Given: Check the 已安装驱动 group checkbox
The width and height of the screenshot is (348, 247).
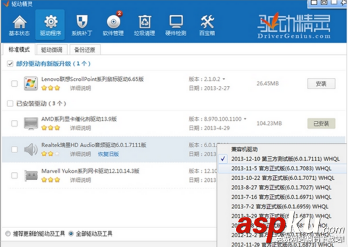Looking at the screenshot, I should 10,104.
